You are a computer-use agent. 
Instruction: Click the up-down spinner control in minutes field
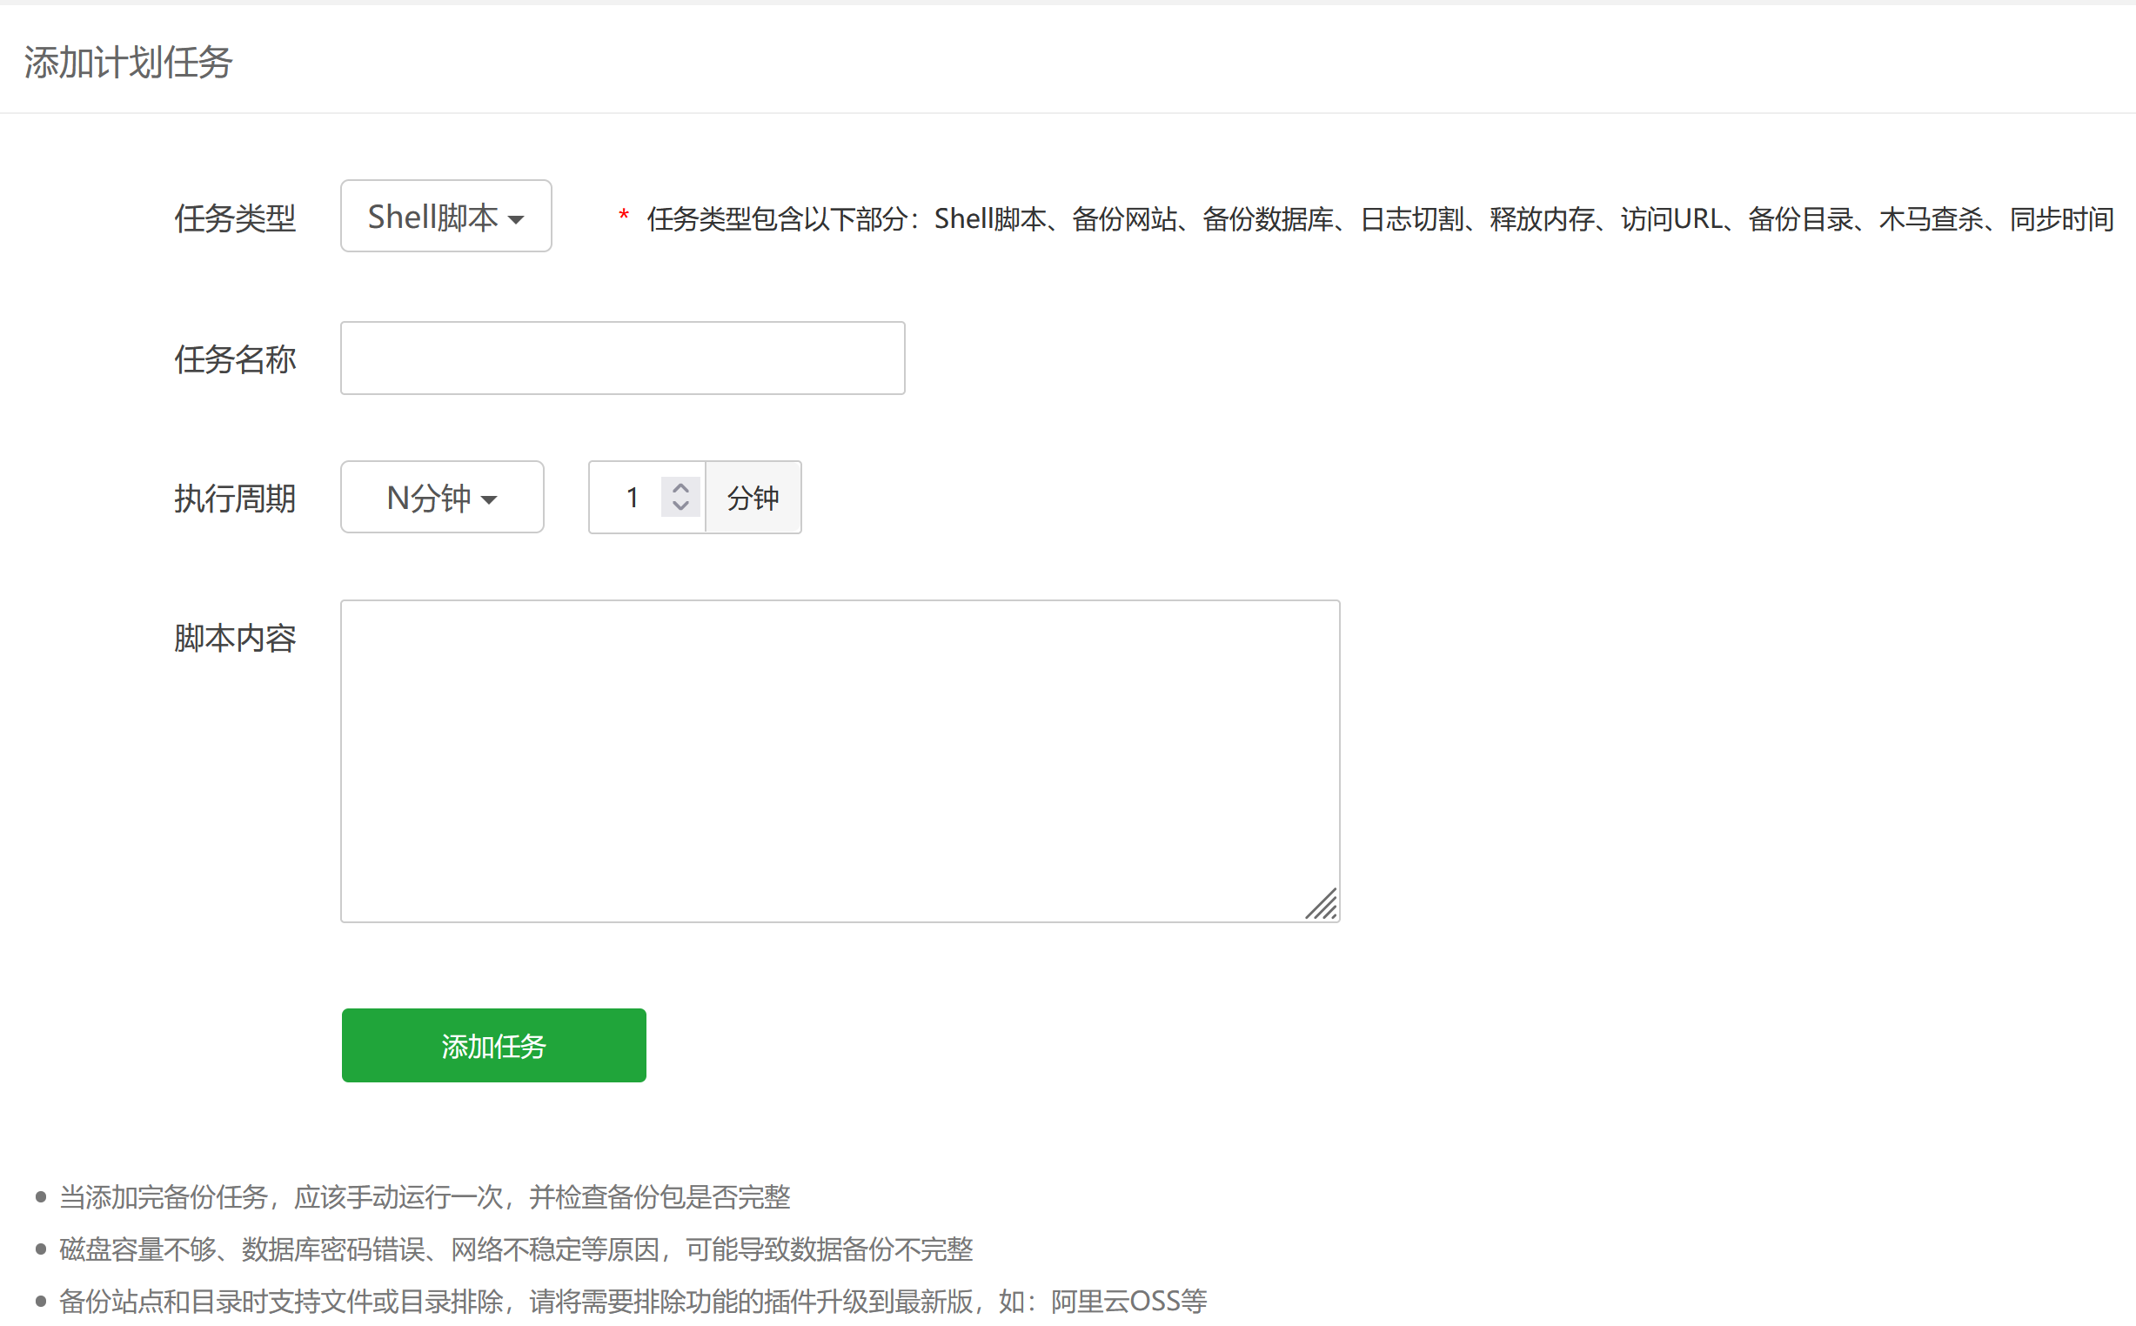(x=680, y=496)
